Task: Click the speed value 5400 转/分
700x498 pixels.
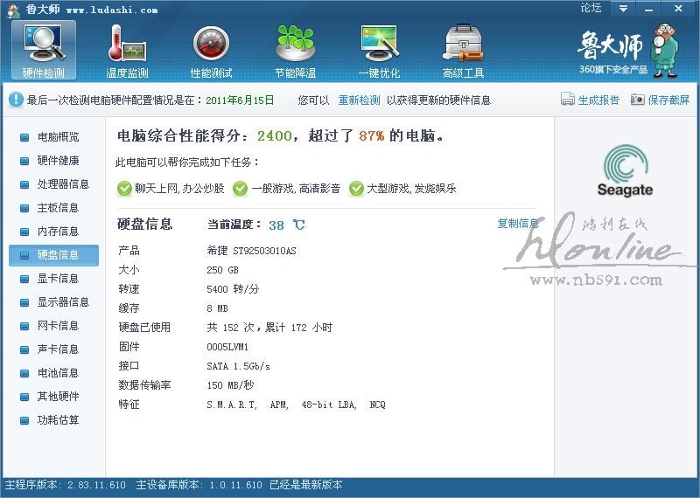Action: pos(233,289)
